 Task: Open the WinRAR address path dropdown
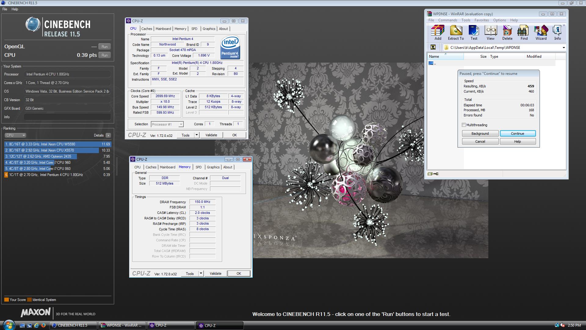pos(563,47)
